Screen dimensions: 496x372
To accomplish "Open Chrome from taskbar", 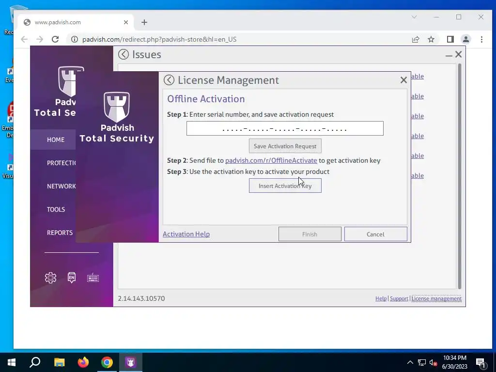I will (x=107, y=362).
